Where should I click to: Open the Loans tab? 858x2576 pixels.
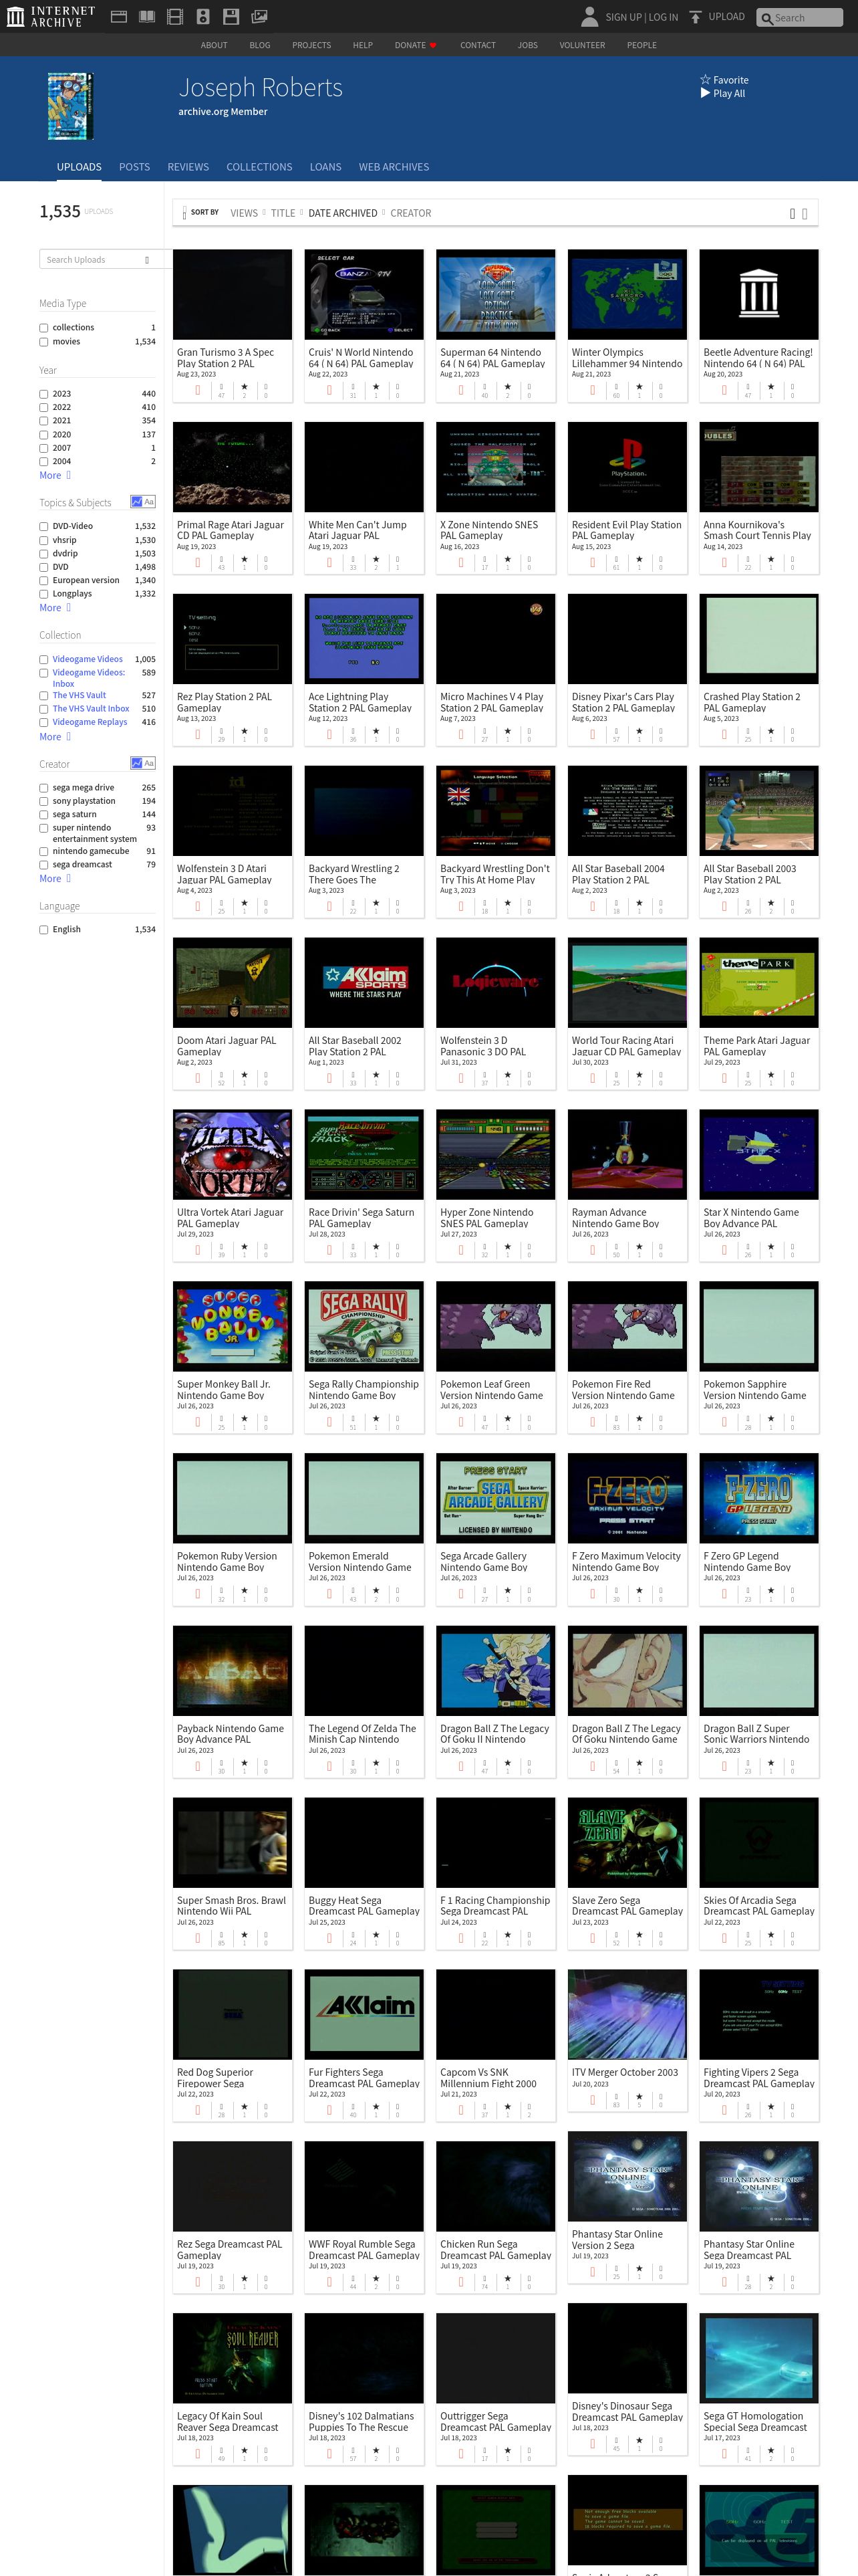(x=325, y=167)
